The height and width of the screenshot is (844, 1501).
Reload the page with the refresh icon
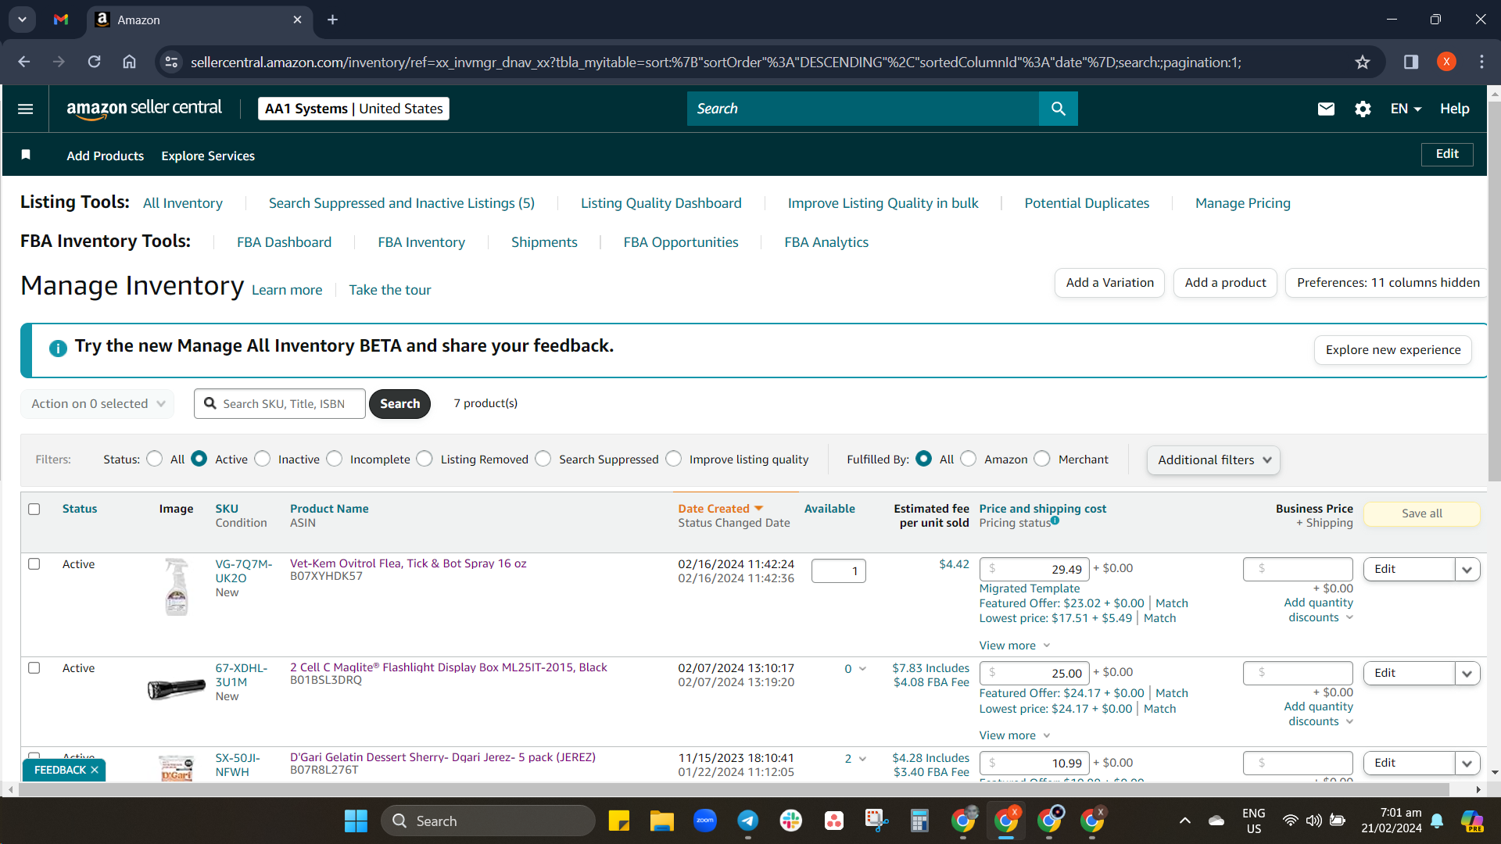tap(94, 62)
